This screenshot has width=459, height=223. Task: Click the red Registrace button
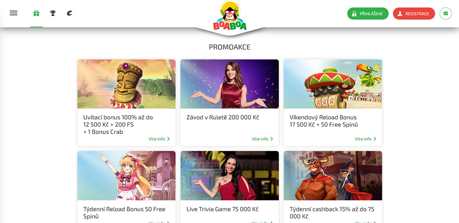click(414, 14)
